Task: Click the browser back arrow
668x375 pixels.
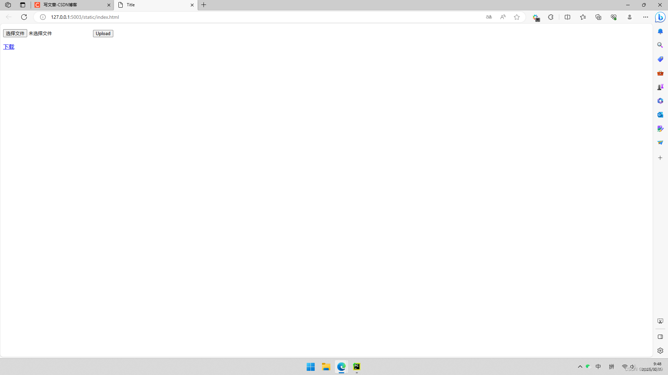Action: click(x=9, y=17)
